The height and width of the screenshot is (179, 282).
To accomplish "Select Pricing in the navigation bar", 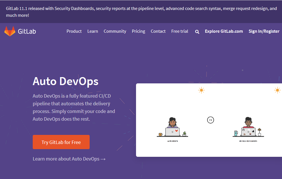I will point(138,31).
